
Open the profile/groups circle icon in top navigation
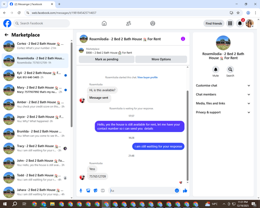click(153, 23)
